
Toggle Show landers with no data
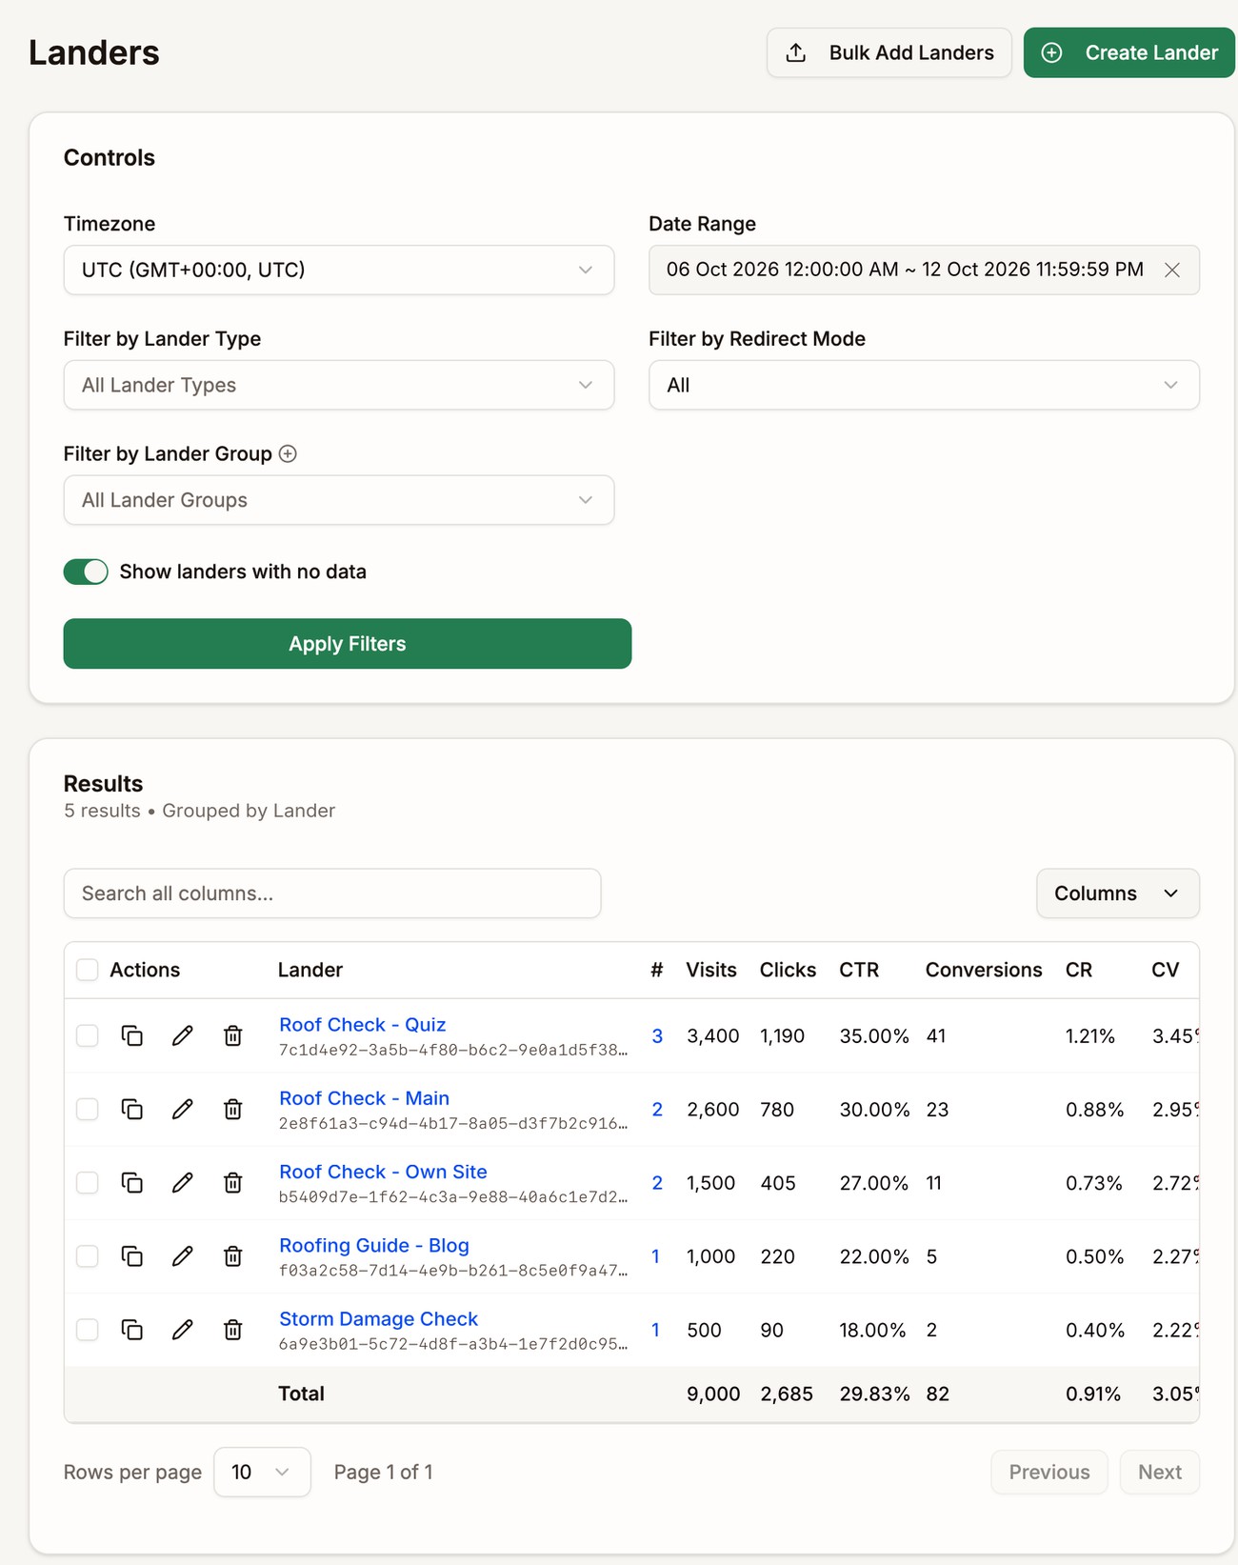(x=86, y=572)
